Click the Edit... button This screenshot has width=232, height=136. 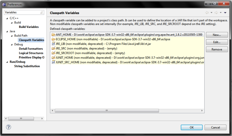(x=217, y=42)
